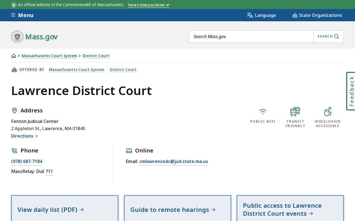This screenshot has width=355, height=221.
Task: Open State Organizations menu
Action: pyautogui.click(x=317, y=15)
